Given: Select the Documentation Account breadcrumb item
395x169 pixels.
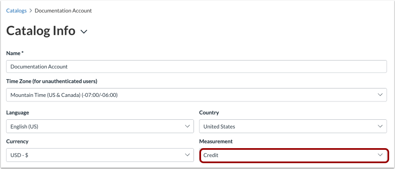Looking at the screenshot, I should pyautogui.click(x=63, y=10).
